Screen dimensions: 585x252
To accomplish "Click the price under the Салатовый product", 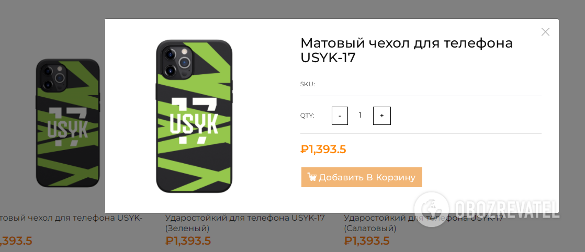I will click(366, 241).
